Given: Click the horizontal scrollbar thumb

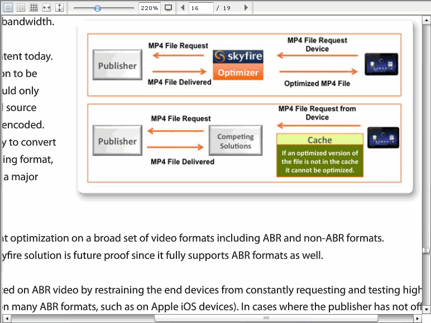Looking at the screenshot, I should coord(266,318).
